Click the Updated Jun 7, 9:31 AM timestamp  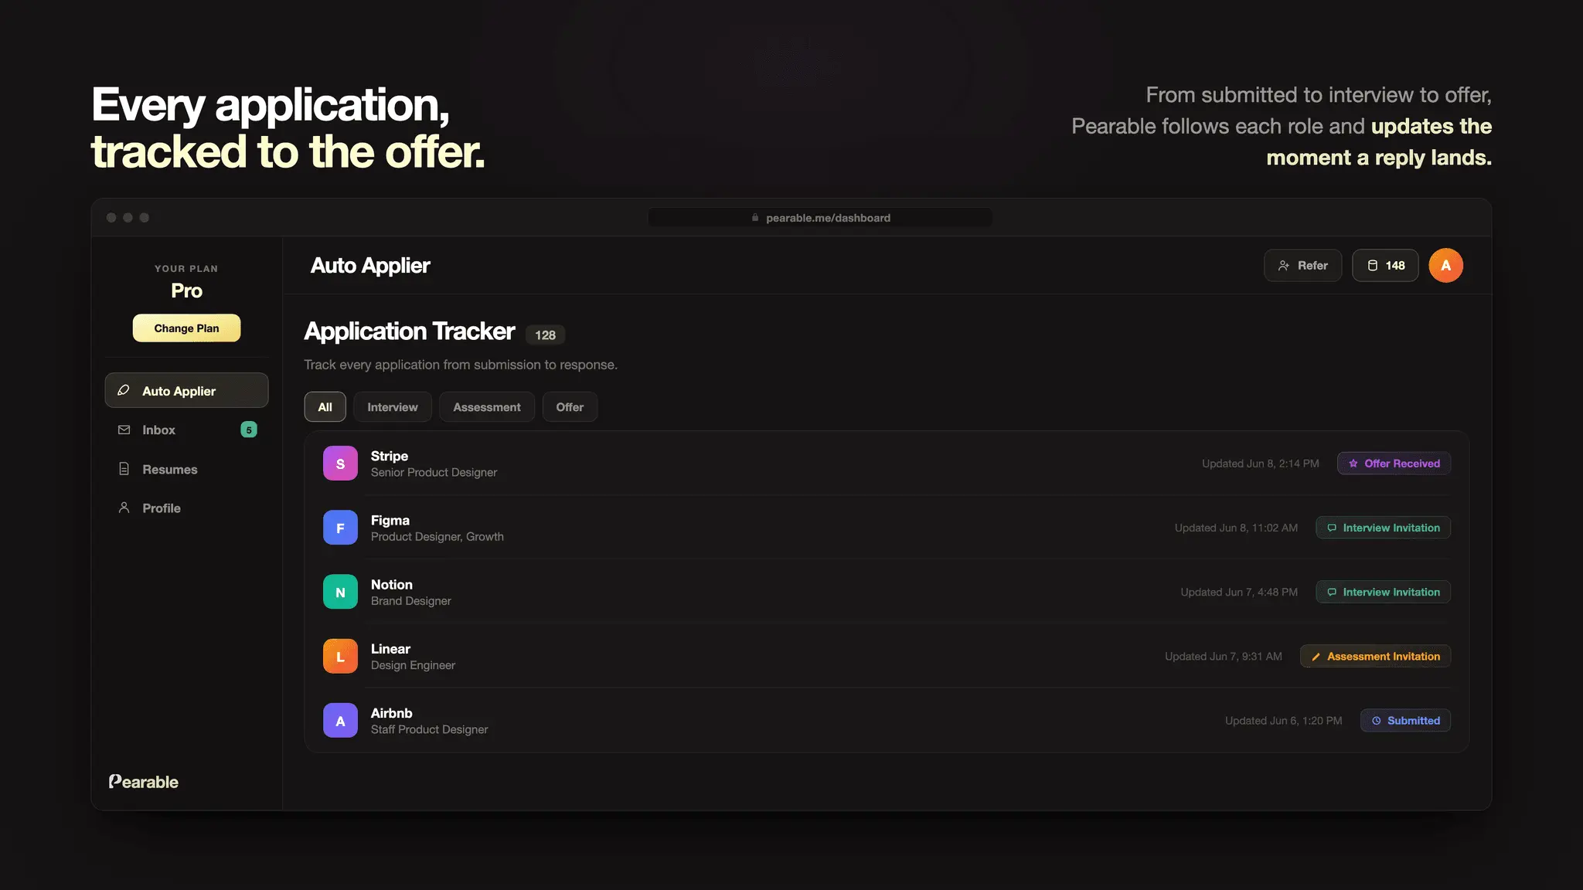(x=1223, y=656)
